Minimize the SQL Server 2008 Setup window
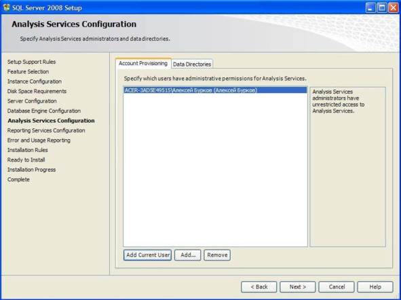This screenshot has width=401, height=300. point(370,7)
